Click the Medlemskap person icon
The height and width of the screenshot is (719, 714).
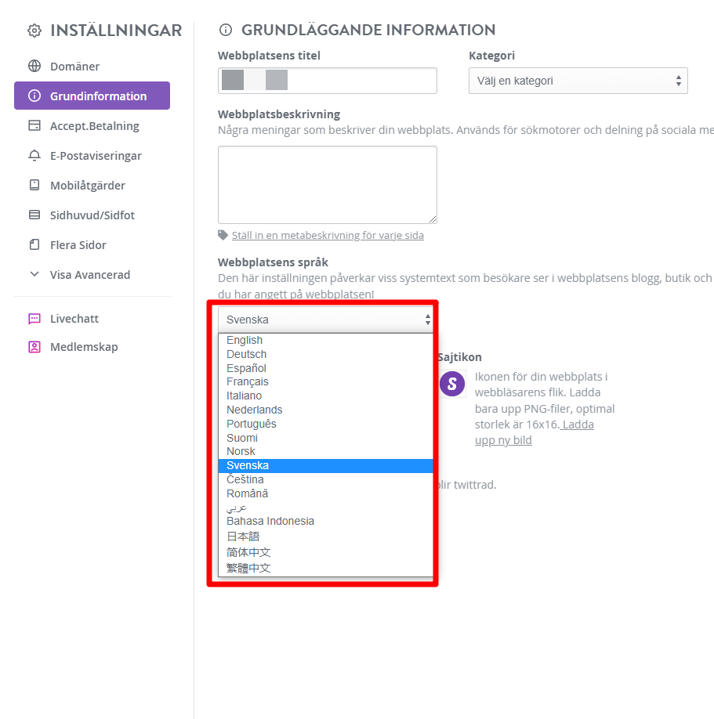pyautogui.click(x=34, y=347)
